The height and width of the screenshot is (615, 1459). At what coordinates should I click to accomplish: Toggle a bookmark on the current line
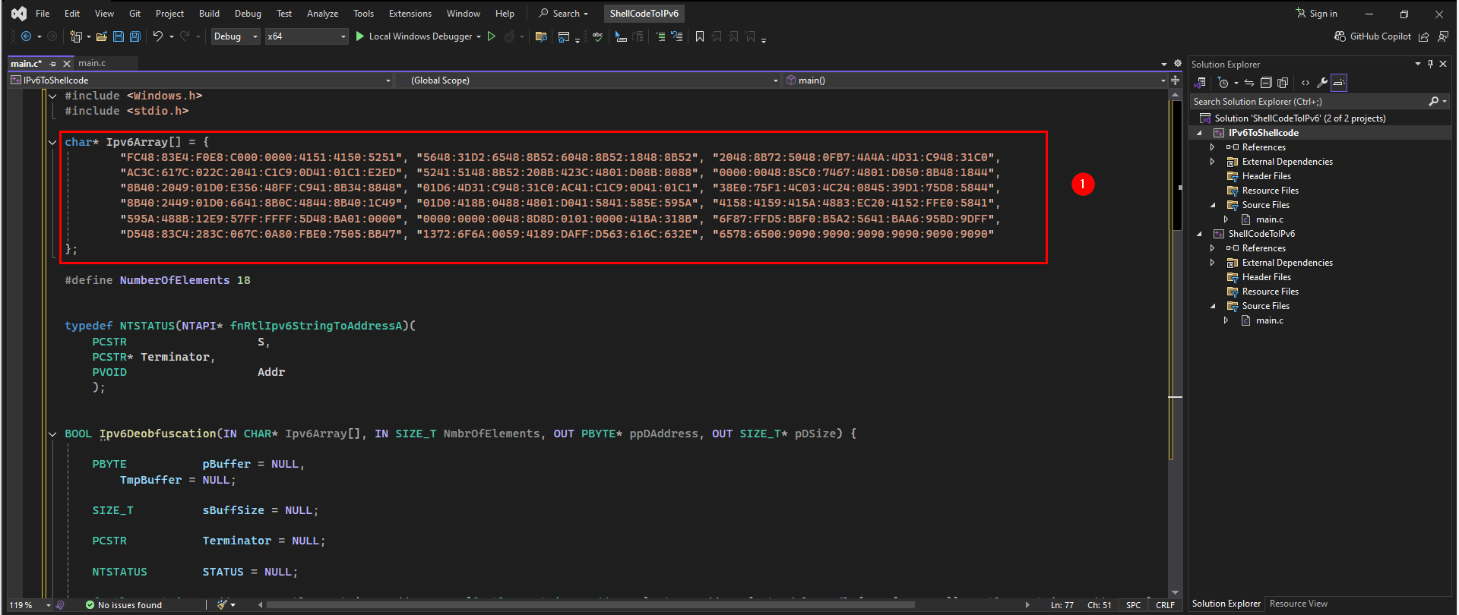coord(700,36)
